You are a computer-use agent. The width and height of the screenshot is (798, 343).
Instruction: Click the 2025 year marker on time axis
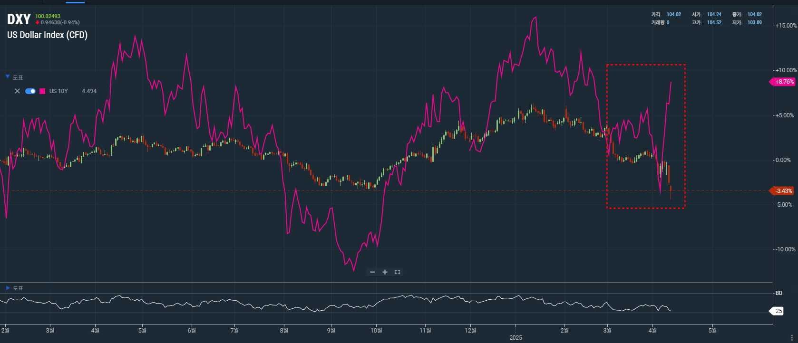(x=516, y=338)
